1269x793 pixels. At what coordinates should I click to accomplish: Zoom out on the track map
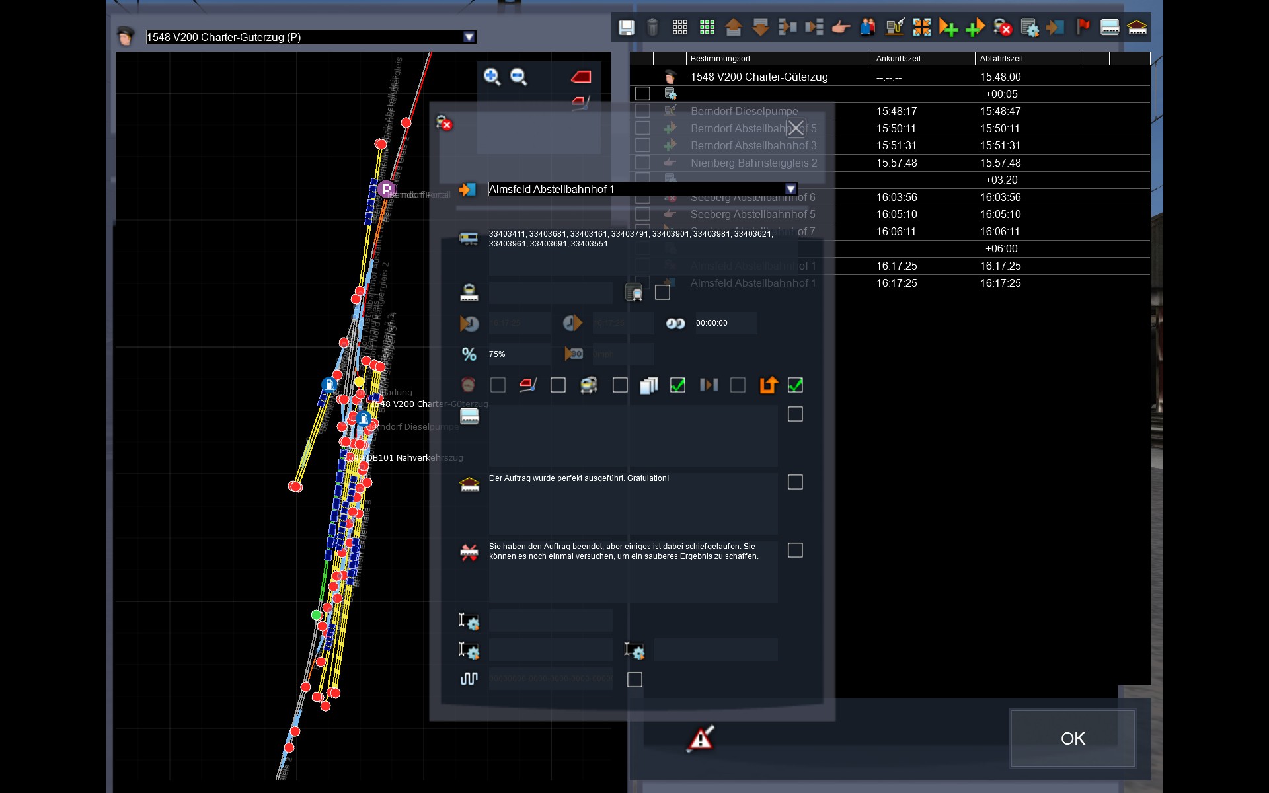click(519, 77)
